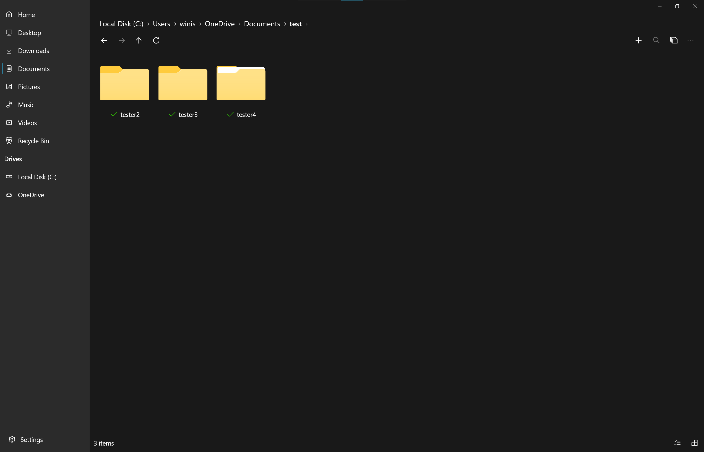Open the search magnifier icon
The height and width of the screenshot is (452, 704).
[656, 40]
